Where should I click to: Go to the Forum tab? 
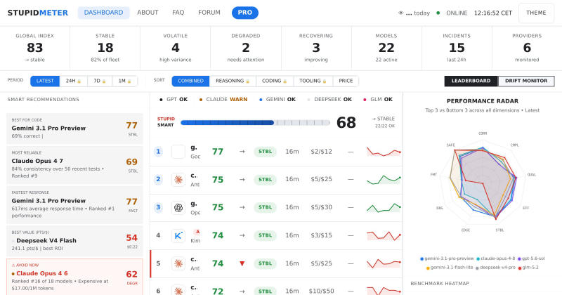click(209, 13)
